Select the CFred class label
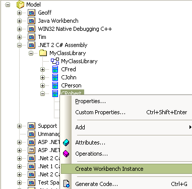Viewport: 192px width, 189px height. [69, 69]
